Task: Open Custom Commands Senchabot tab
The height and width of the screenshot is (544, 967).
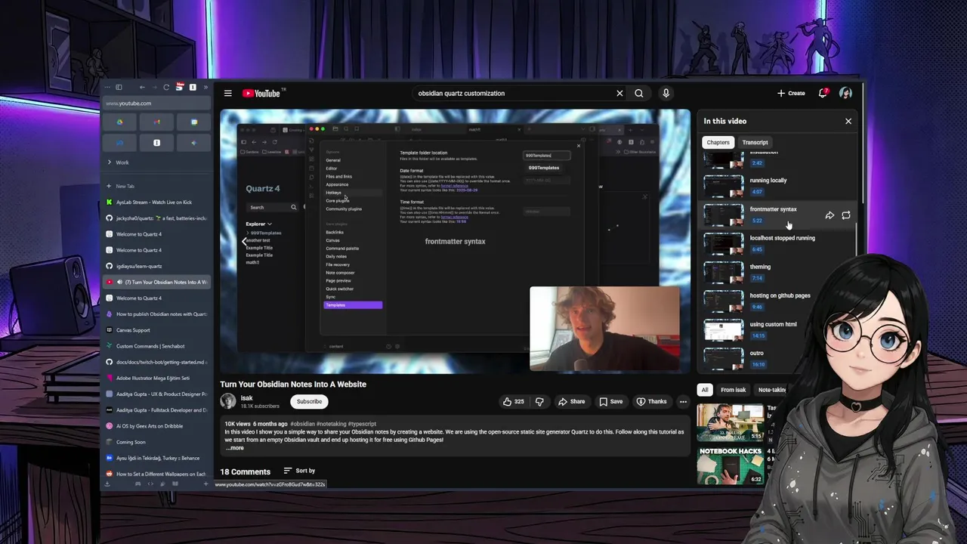Action: [156, 346]
